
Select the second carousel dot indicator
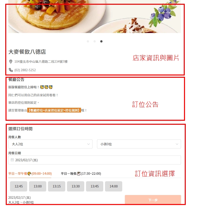95,41
